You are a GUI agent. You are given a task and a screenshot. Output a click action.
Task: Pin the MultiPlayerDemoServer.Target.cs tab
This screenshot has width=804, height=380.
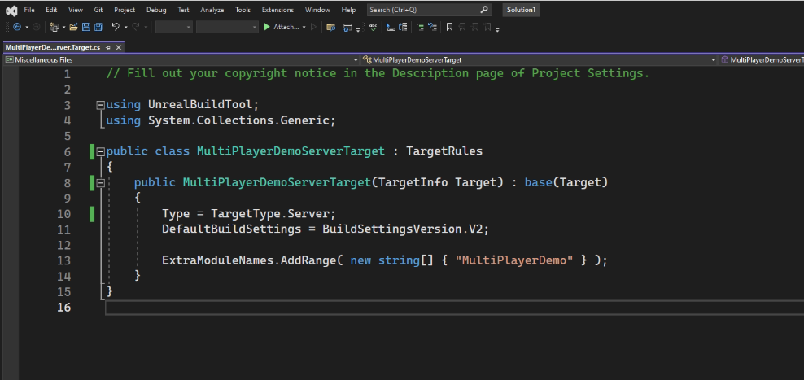click(107, 47)
